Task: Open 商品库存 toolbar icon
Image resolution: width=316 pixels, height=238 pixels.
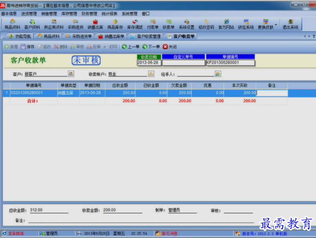Action: point(115,24)
